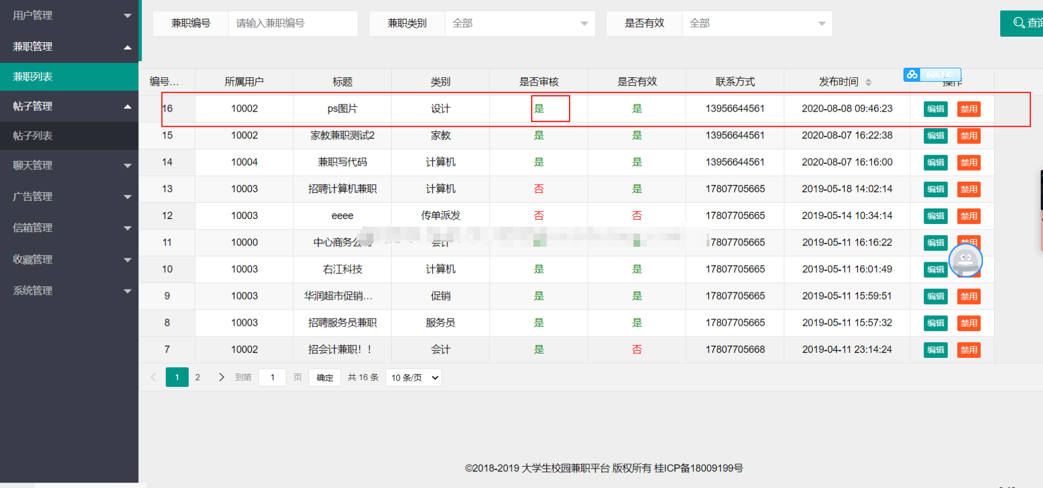The image size is (1043, 488).
Task: Disable row 8 招聘服务员兼职
Action: pos(969,323)
